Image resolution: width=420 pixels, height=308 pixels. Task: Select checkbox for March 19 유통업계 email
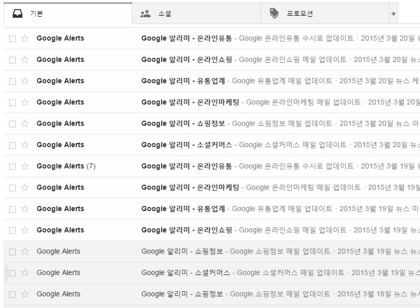coord(13,209)
